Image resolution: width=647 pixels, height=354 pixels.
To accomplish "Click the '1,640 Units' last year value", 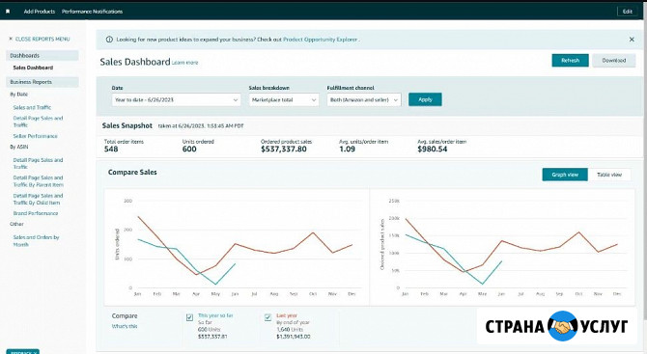I will coord(290,330).
